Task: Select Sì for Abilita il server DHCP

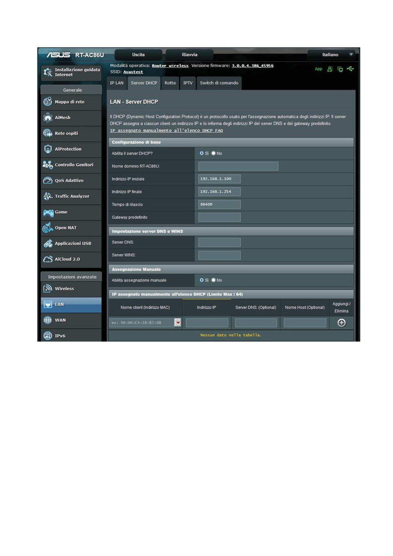Action: [201, 153]
